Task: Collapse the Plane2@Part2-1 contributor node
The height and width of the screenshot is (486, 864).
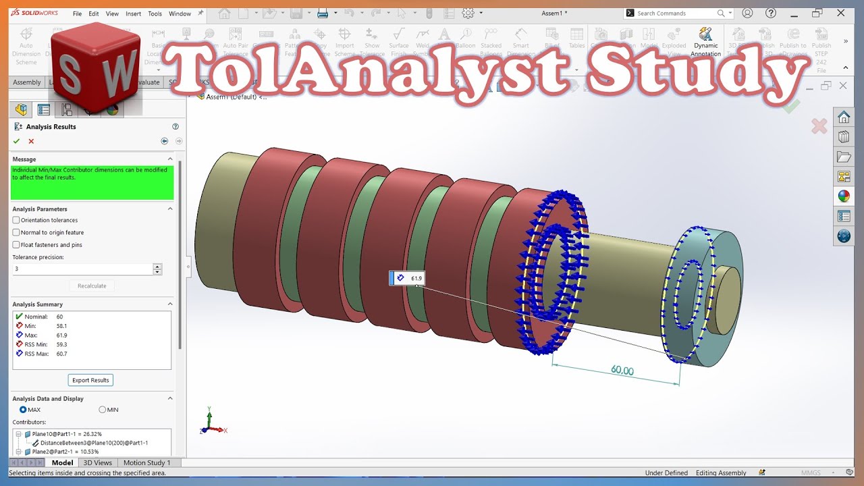Action: click(x=18, y=452)
